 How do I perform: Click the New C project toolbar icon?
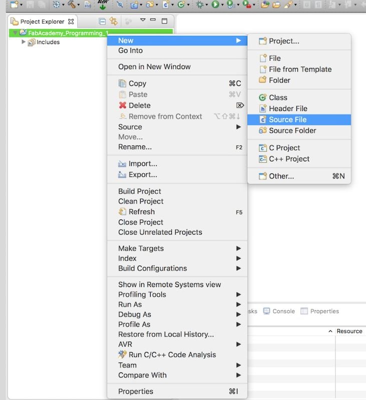coord(134,4)
